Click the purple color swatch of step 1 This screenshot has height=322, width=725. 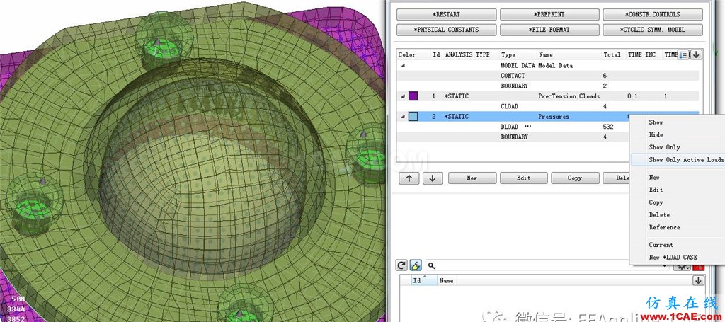tap(413, 96)
